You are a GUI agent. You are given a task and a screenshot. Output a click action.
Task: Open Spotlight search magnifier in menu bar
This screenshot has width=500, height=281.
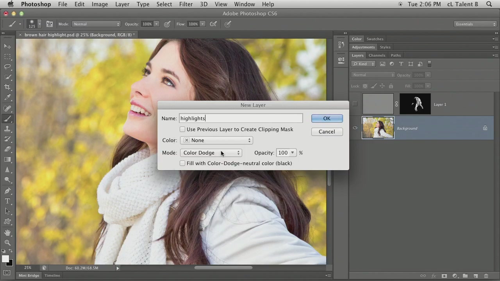[489, 4]
